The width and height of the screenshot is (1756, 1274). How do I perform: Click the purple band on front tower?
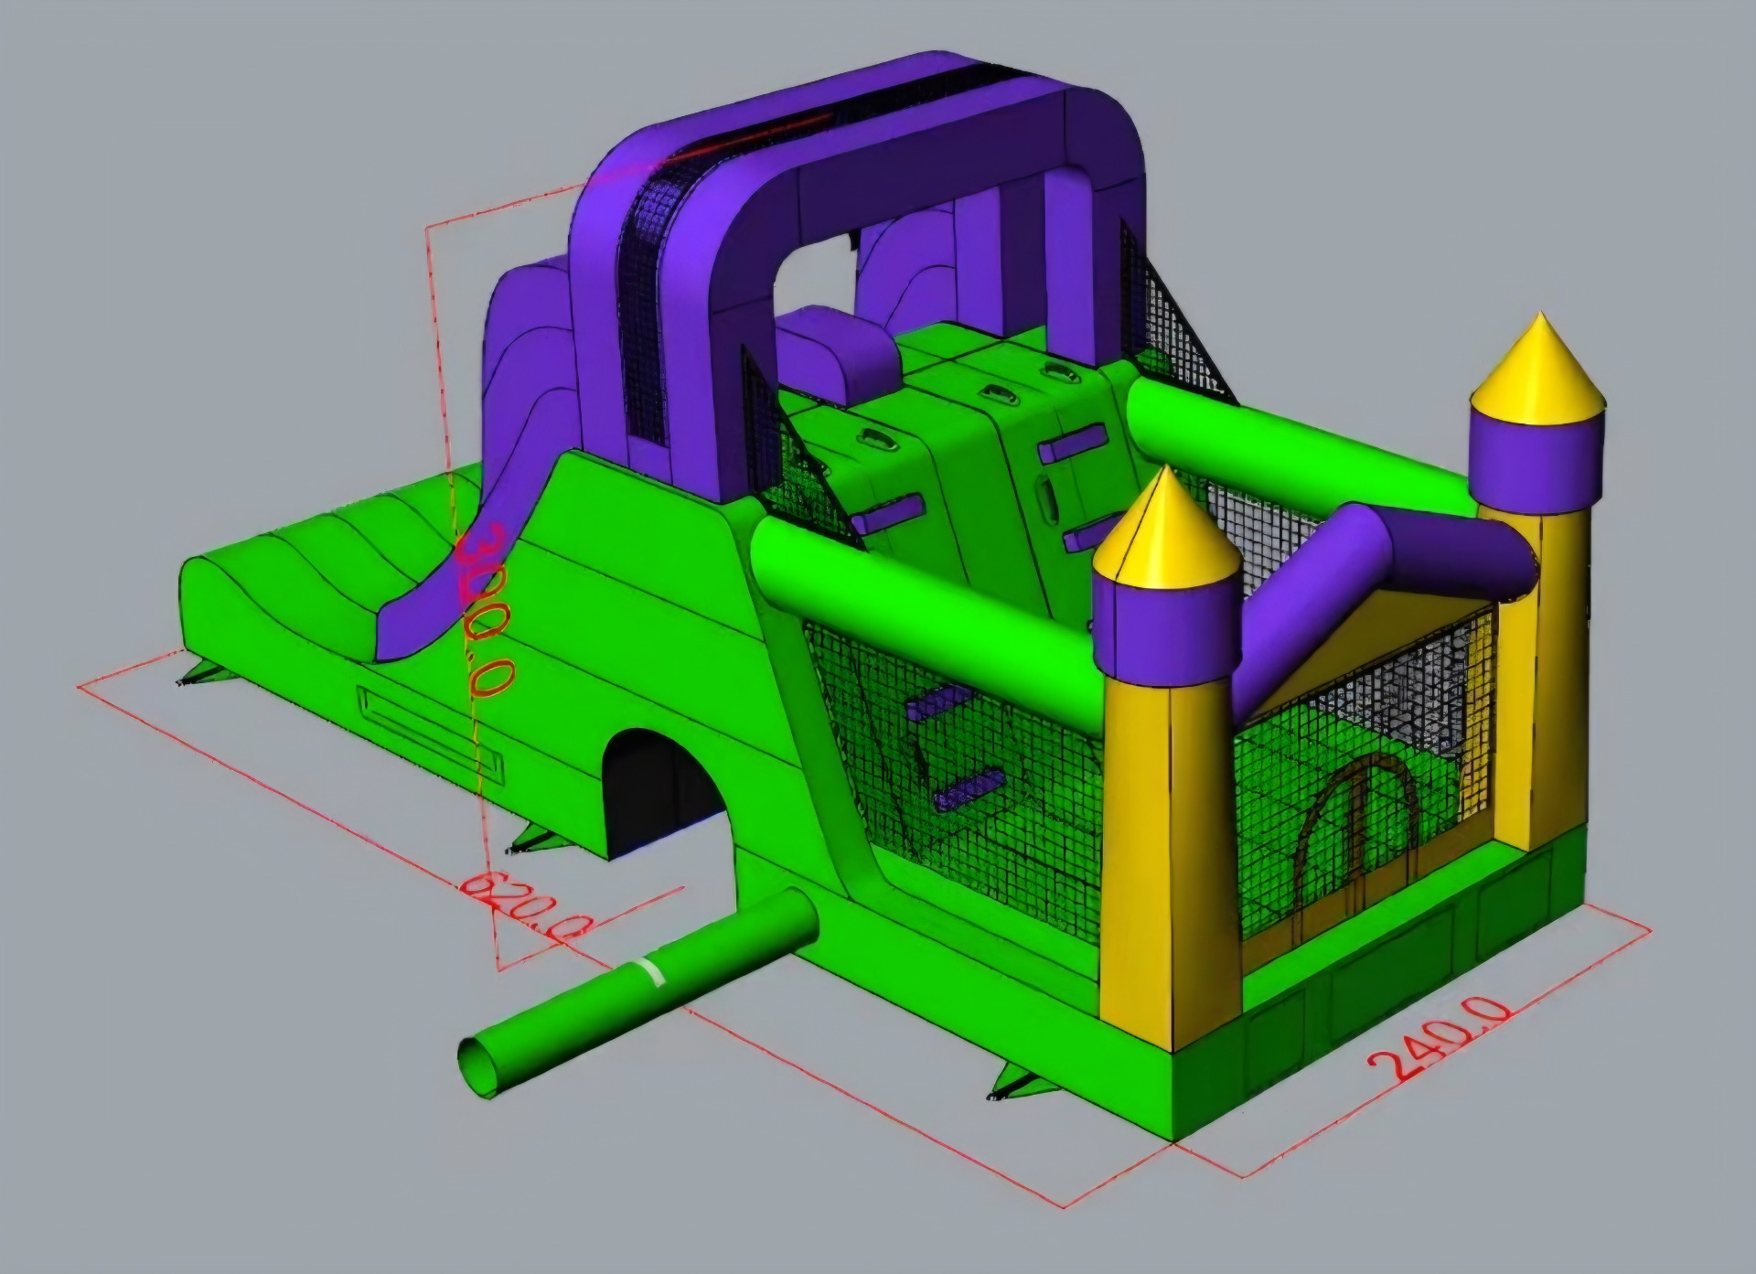1165,631
